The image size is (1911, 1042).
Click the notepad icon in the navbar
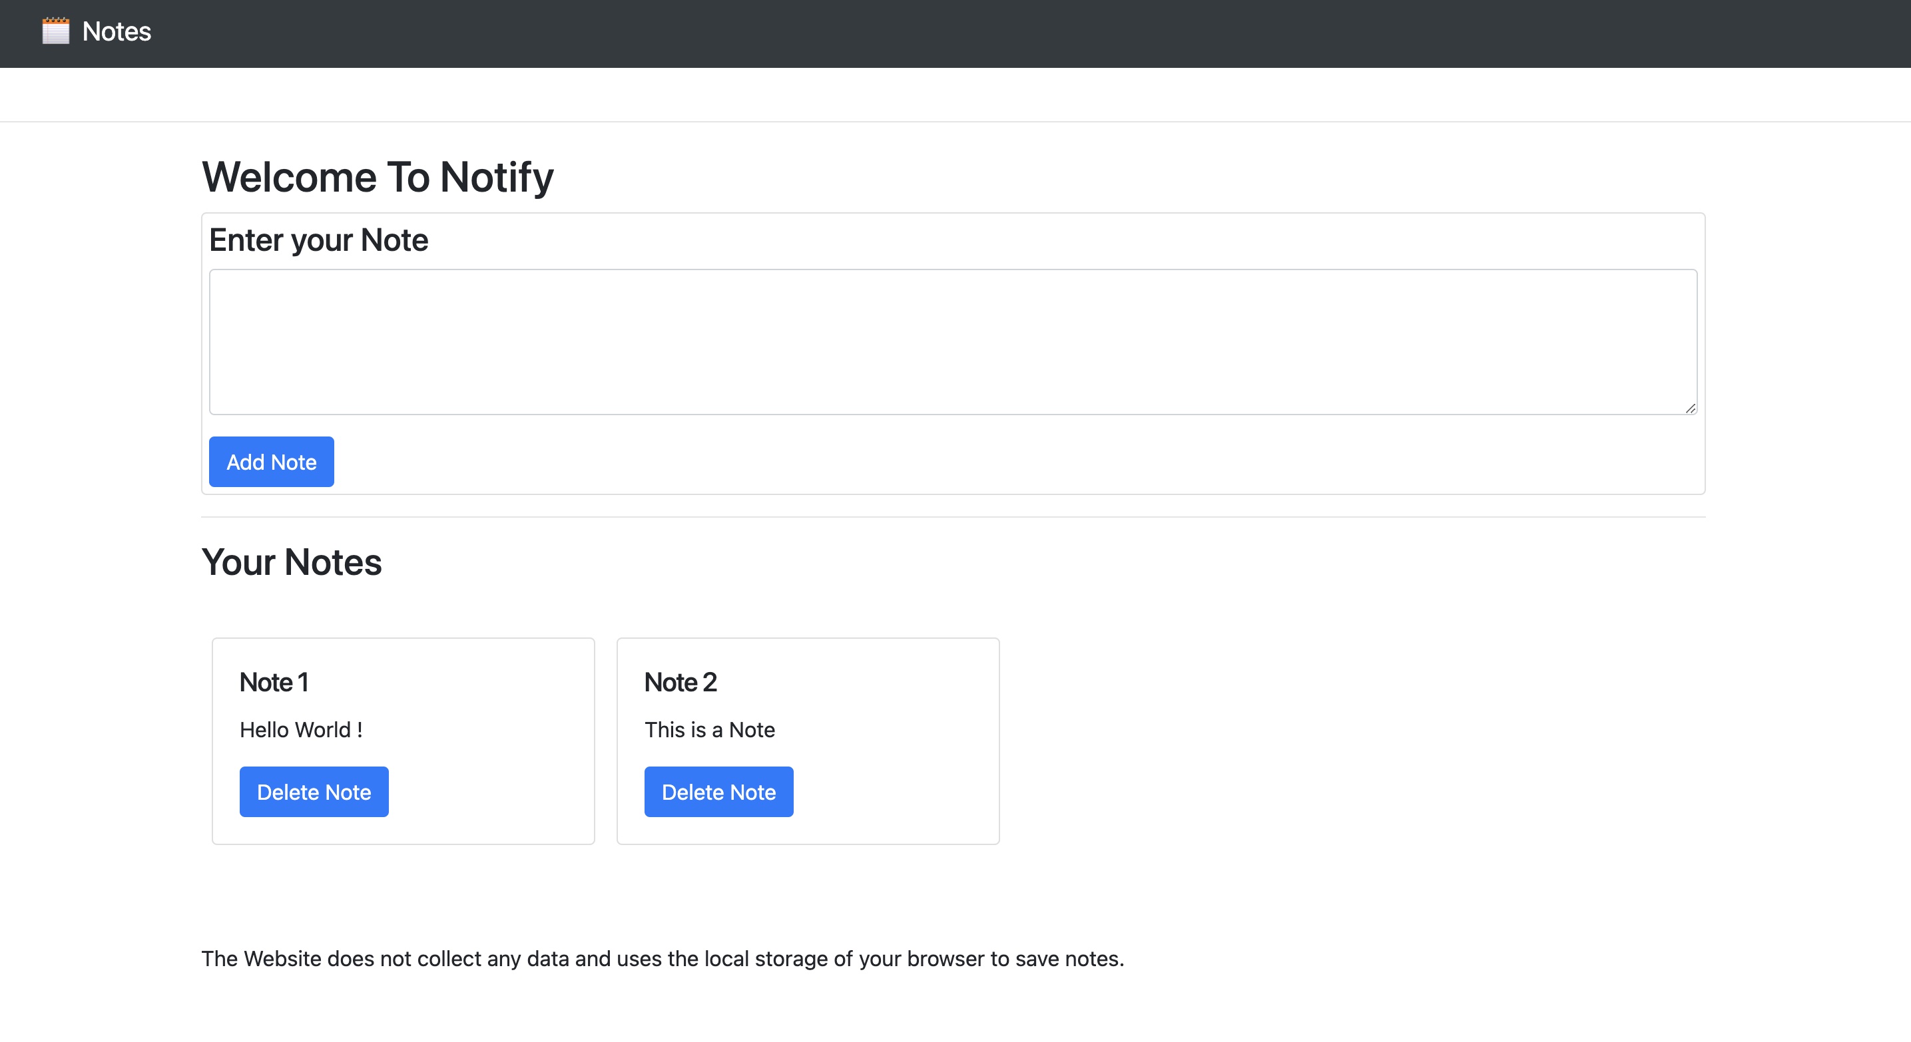click(55, 31)
